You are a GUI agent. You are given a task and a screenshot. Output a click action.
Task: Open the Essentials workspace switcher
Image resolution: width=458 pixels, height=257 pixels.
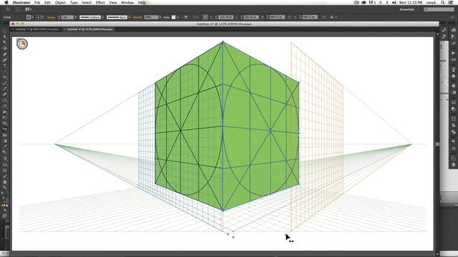pos(409,9)
